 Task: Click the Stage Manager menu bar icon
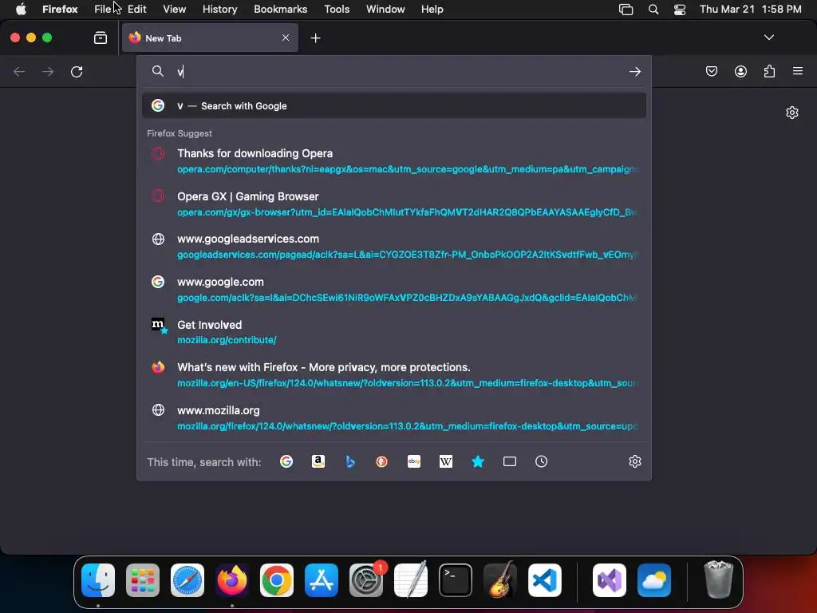(x=626, y=10)
